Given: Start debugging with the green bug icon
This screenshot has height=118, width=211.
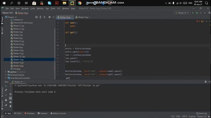Looking at the screenshot, I should click(x=197, y=13).
